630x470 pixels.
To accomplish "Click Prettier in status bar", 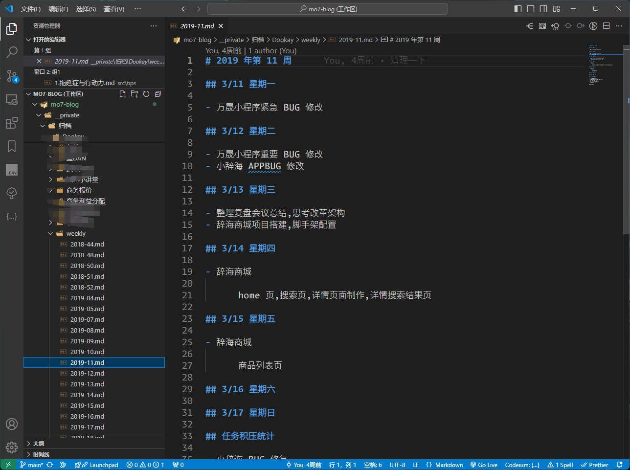I will 594,465.
